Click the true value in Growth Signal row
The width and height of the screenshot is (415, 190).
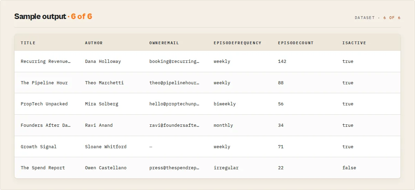coord(348,147)
